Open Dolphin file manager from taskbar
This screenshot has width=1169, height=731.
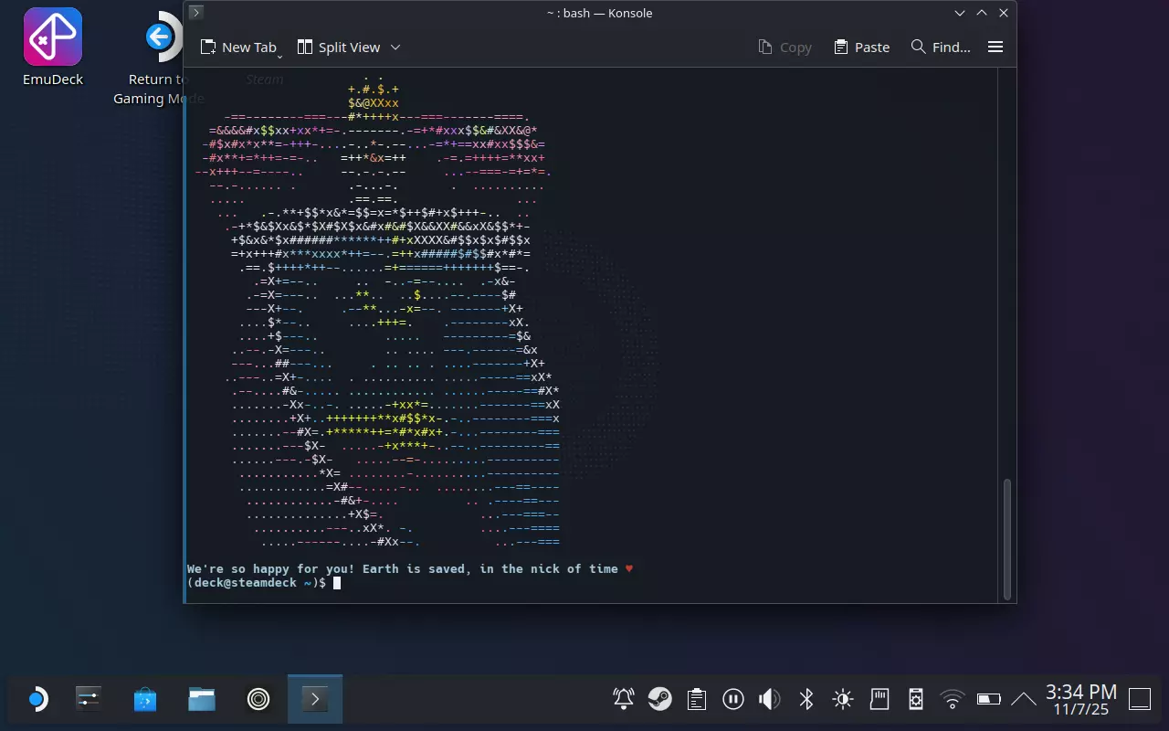(202, 700)
